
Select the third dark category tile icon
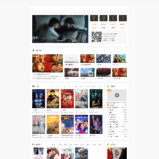pyautogui.click(x=113, y=18)
